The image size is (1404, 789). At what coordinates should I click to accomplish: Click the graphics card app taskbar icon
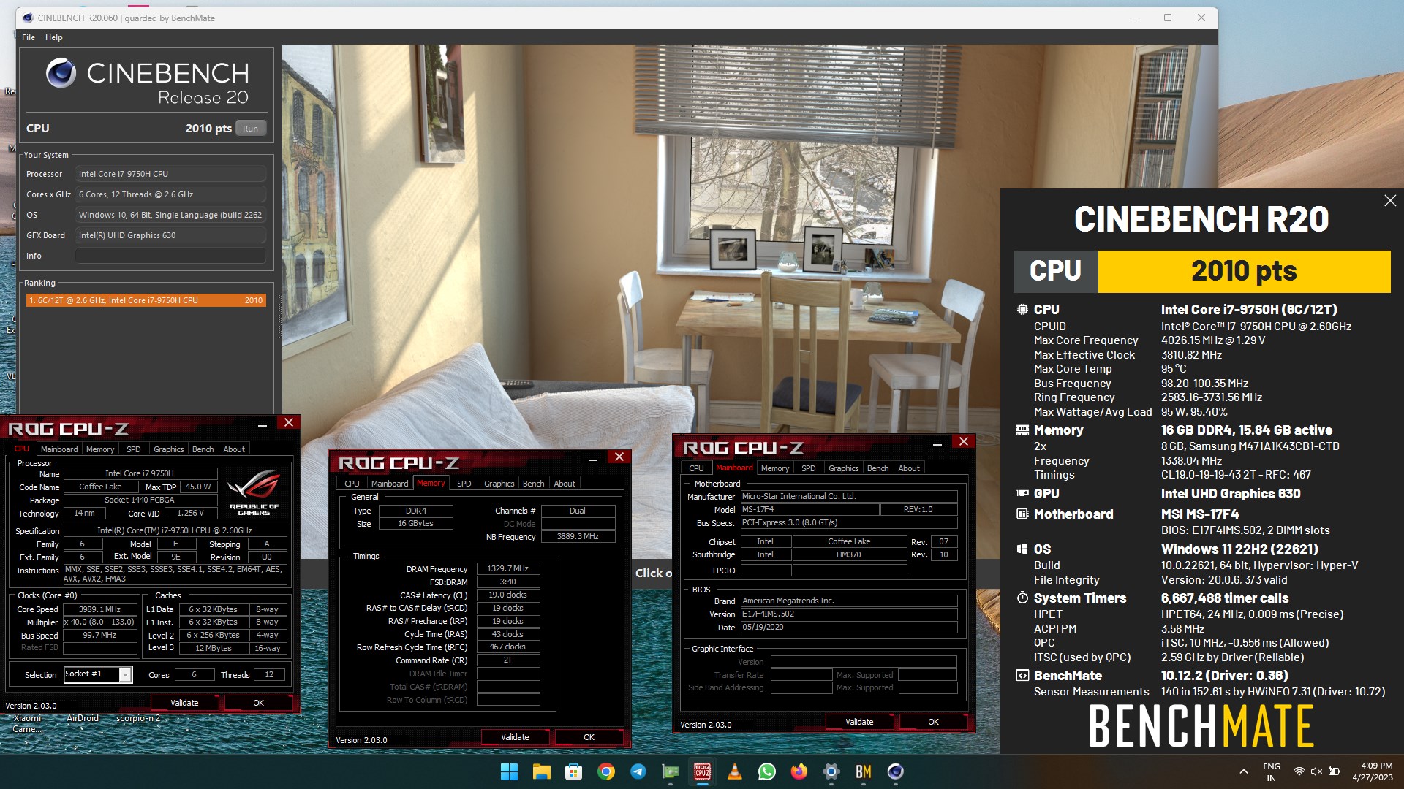click(671, 771)
